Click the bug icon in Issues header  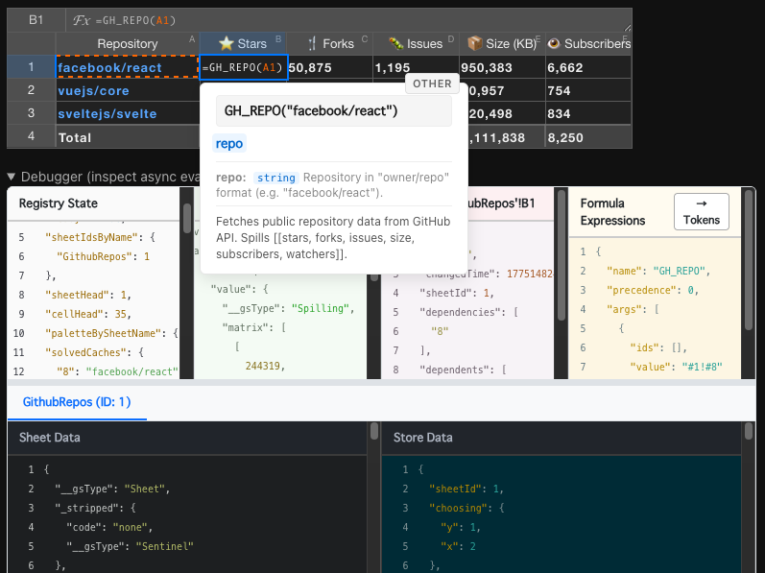tap(394, 43)
